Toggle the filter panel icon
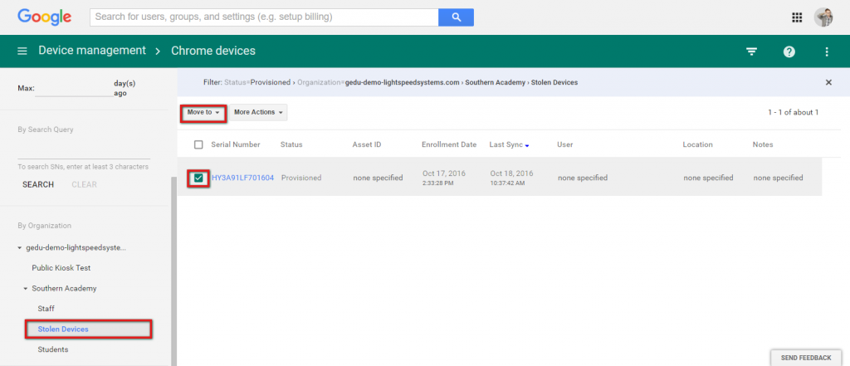This screenshot has height=366, width=850. tap(751, 51)
